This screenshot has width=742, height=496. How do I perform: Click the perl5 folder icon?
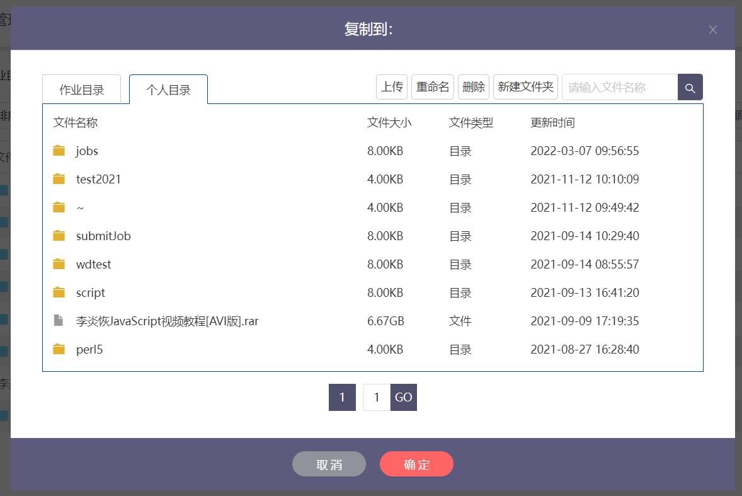(x=59, y=349)
